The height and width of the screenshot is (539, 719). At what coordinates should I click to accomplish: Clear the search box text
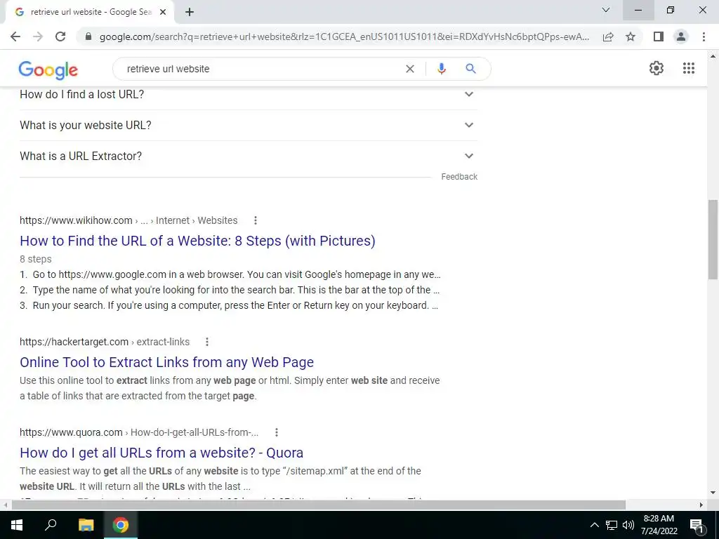pos(410,69)
